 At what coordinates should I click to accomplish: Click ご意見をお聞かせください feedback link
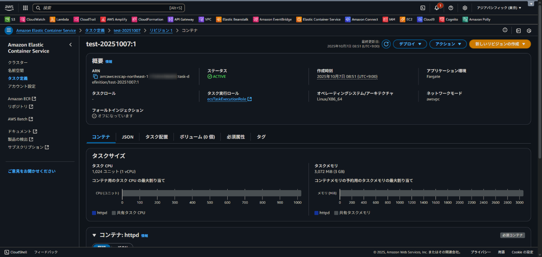32,171
